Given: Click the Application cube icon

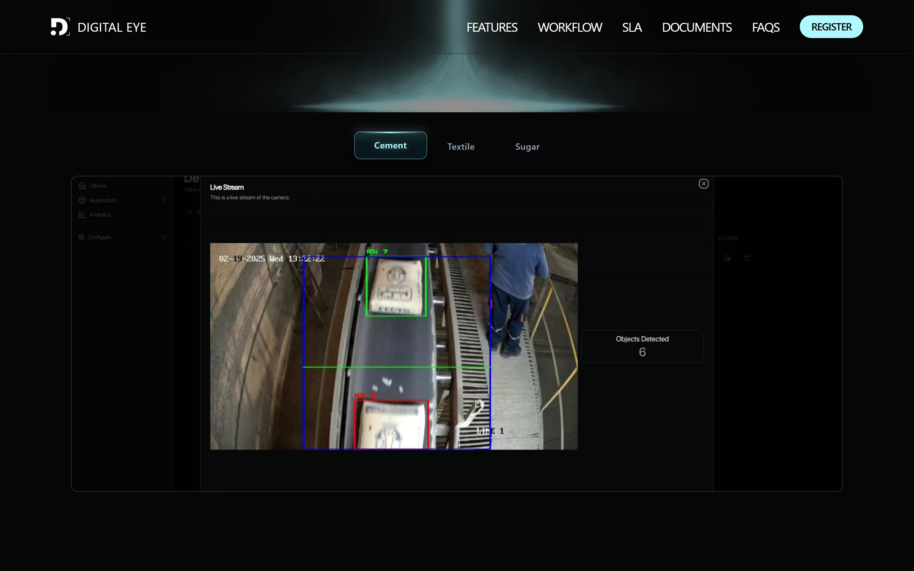Looking at the screenshot, I should click(82, 200).
